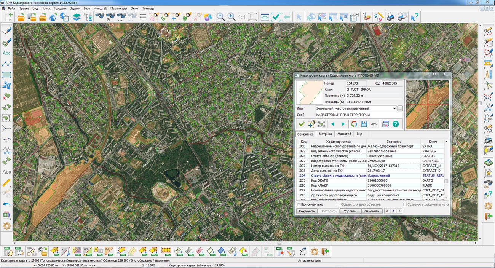Go to next object with right arrow
This screenshot has width=495, height=268.
[343, 124]
